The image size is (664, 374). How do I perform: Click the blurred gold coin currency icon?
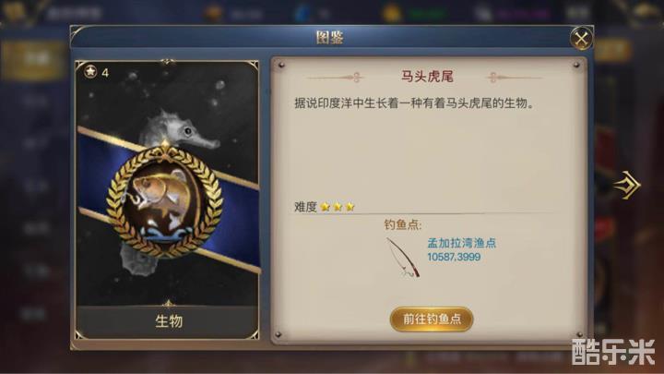pyautogui.click(x=390, y=13)
